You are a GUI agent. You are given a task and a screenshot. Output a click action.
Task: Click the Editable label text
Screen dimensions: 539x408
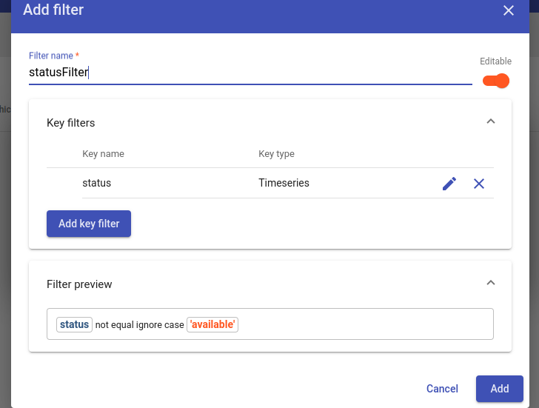pyautogui.click(x=495, y=61)
